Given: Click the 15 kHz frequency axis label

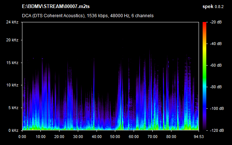Looking at the screenshot, I should point(12,63).
